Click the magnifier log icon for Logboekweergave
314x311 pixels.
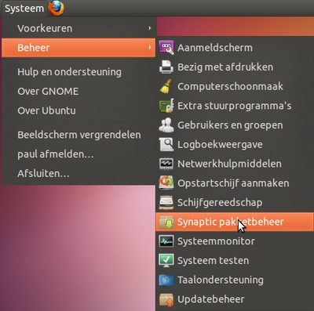(166, 144)
